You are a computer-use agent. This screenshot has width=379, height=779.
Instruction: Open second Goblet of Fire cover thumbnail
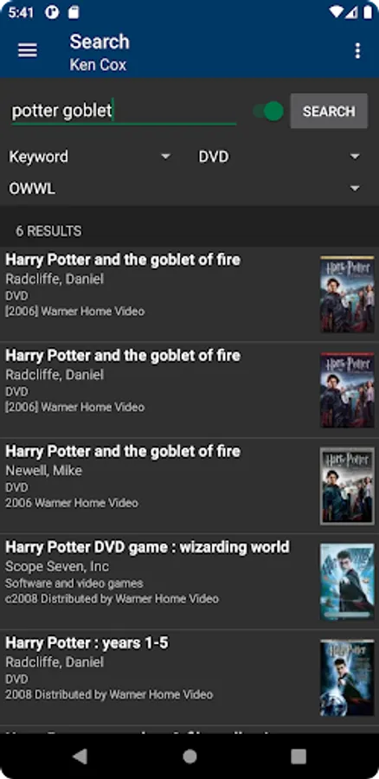click(x=347, y=390)
